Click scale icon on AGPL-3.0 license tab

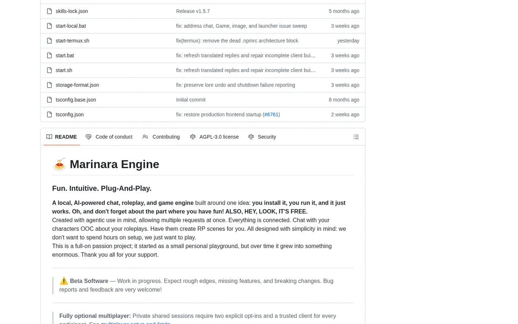click(x=193, y=137)
